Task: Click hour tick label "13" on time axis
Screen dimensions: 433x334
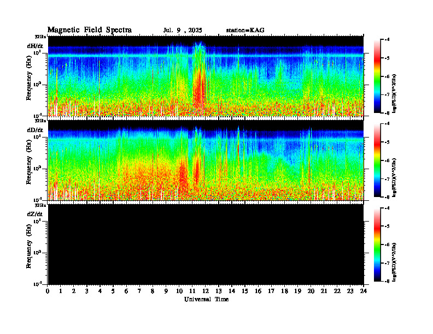Action: (x=219, y=291)
